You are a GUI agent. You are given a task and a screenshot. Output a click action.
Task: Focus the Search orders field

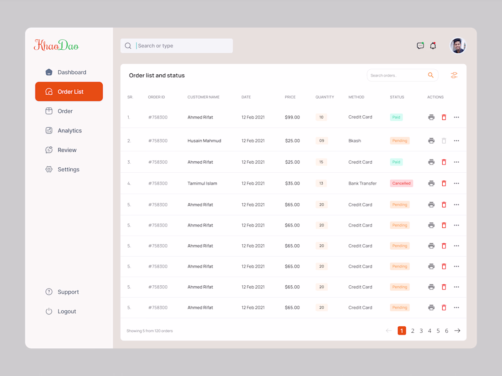tap(403, 75)
